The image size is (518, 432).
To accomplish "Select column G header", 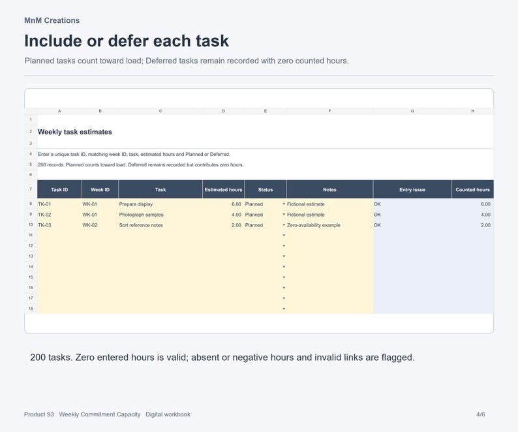I will coord(412,111).
